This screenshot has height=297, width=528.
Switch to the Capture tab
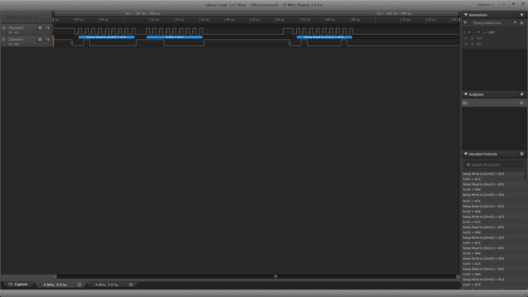tap(18, 284)
